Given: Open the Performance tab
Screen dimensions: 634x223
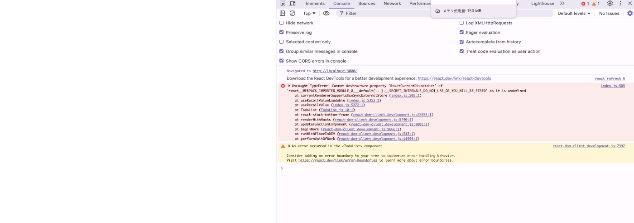Looking at the screenshot, I should tap(420, 4).
